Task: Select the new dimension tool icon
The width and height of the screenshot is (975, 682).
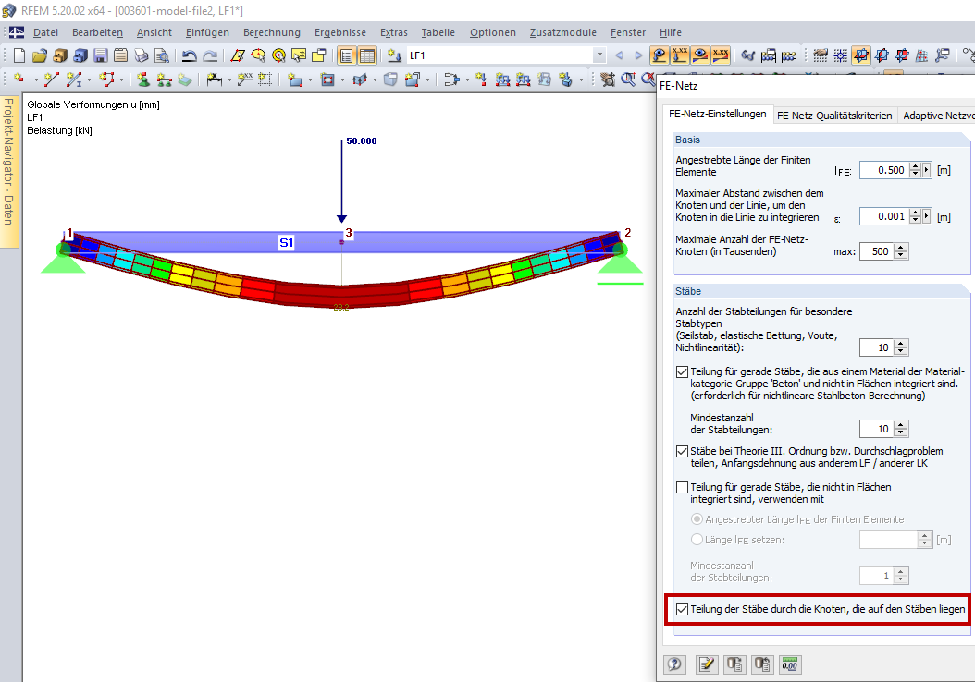Action: tap(215, 79)
